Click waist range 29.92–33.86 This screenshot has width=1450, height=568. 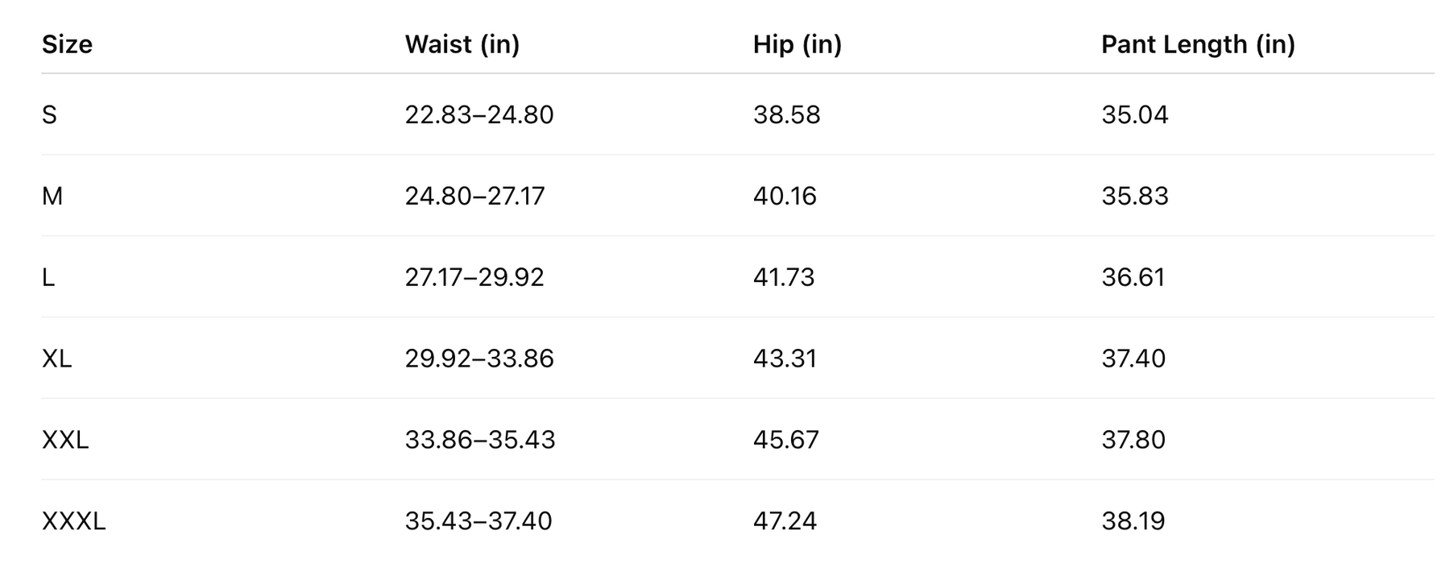(478, 359)
